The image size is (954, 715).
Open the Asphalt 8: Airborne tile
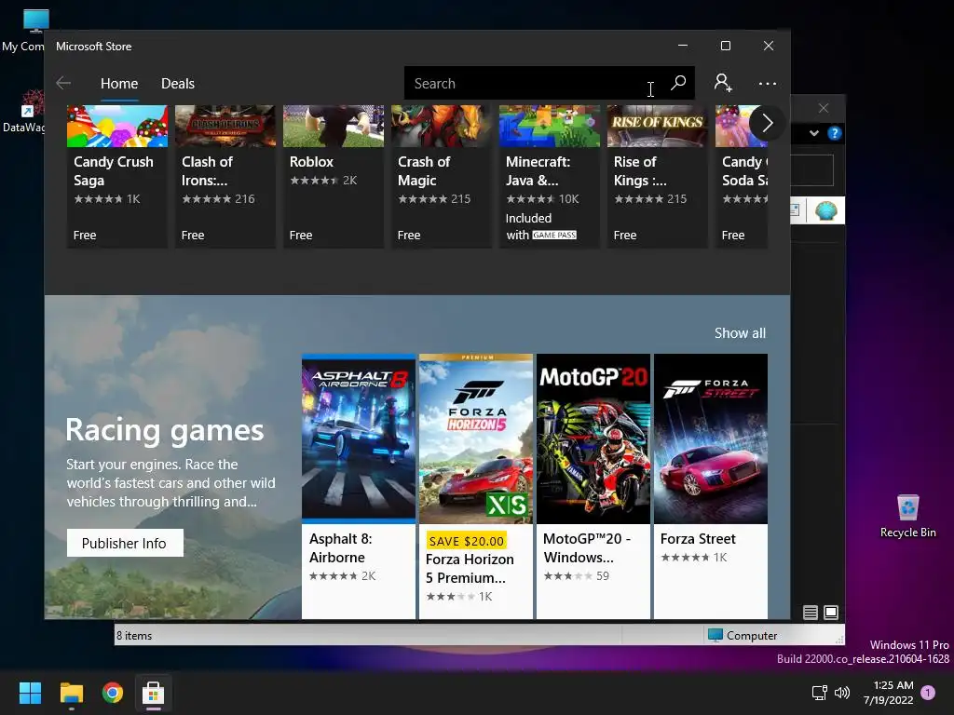tap(359, 486)
